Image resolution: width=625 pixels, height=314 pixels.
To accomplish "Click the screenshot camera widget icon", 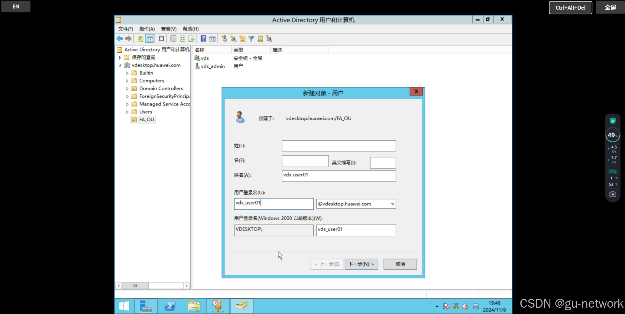I will pyautogui.click(x=613, y=194).
